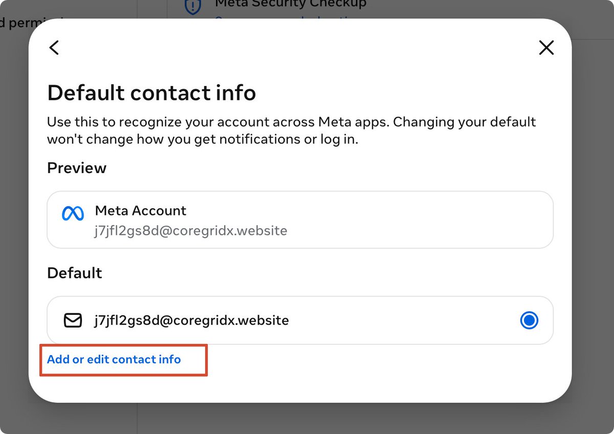
Task: Close the Default contact info dialog
Action: click(x=546, y=48)
